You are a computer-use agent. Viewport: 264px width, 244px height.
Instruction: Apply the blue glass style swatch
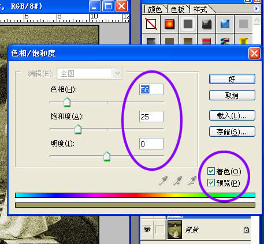[x=225, y=24]
